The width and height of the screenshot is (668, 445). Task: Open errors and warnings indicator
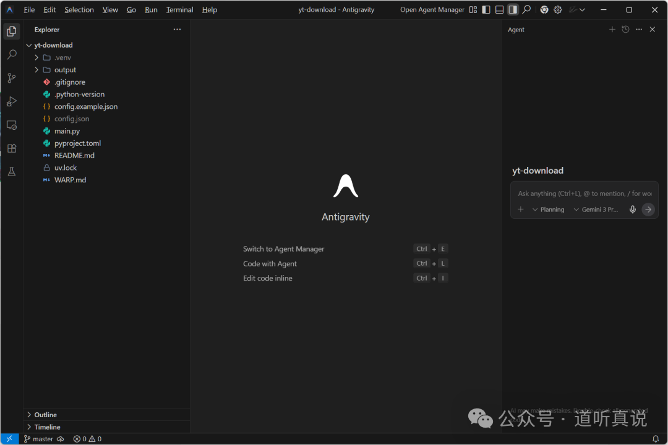point(87,439)
